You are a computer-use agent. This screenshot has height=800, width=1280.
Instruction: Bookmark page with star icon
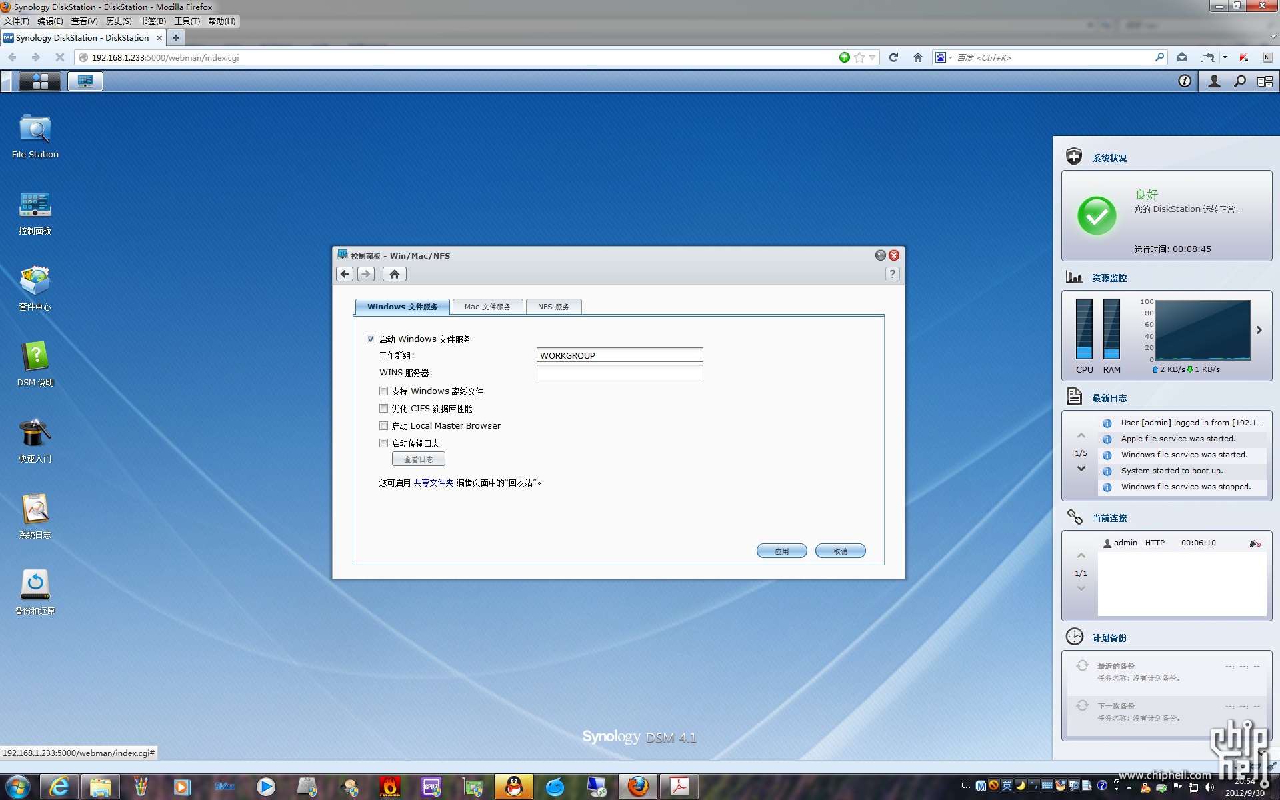coord(859,57)
